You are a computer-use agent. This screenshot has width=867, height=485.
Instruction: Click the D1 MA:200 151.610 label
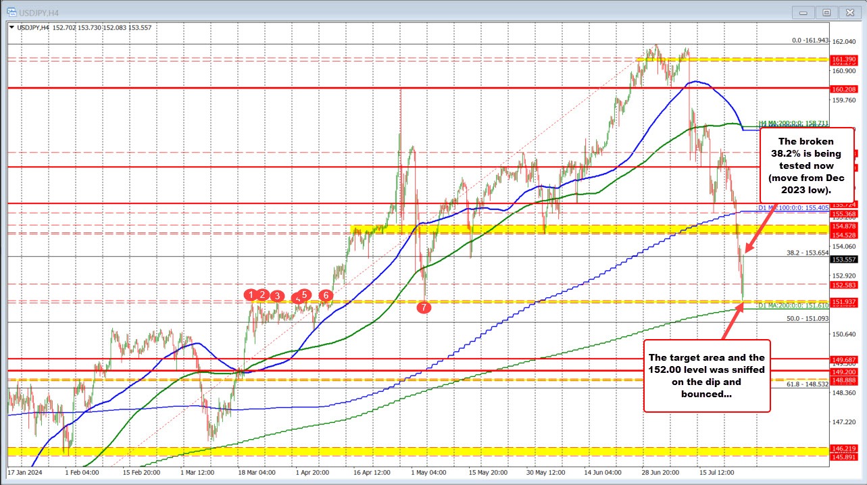793,306
